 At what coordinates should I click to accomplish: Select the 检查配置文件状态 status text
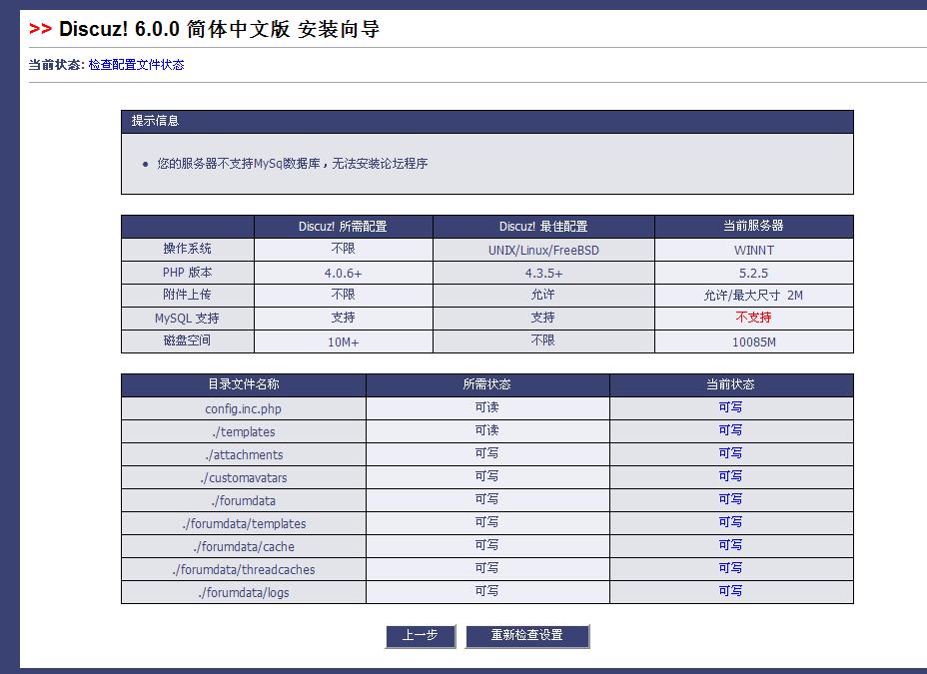[x=136, y=65]
